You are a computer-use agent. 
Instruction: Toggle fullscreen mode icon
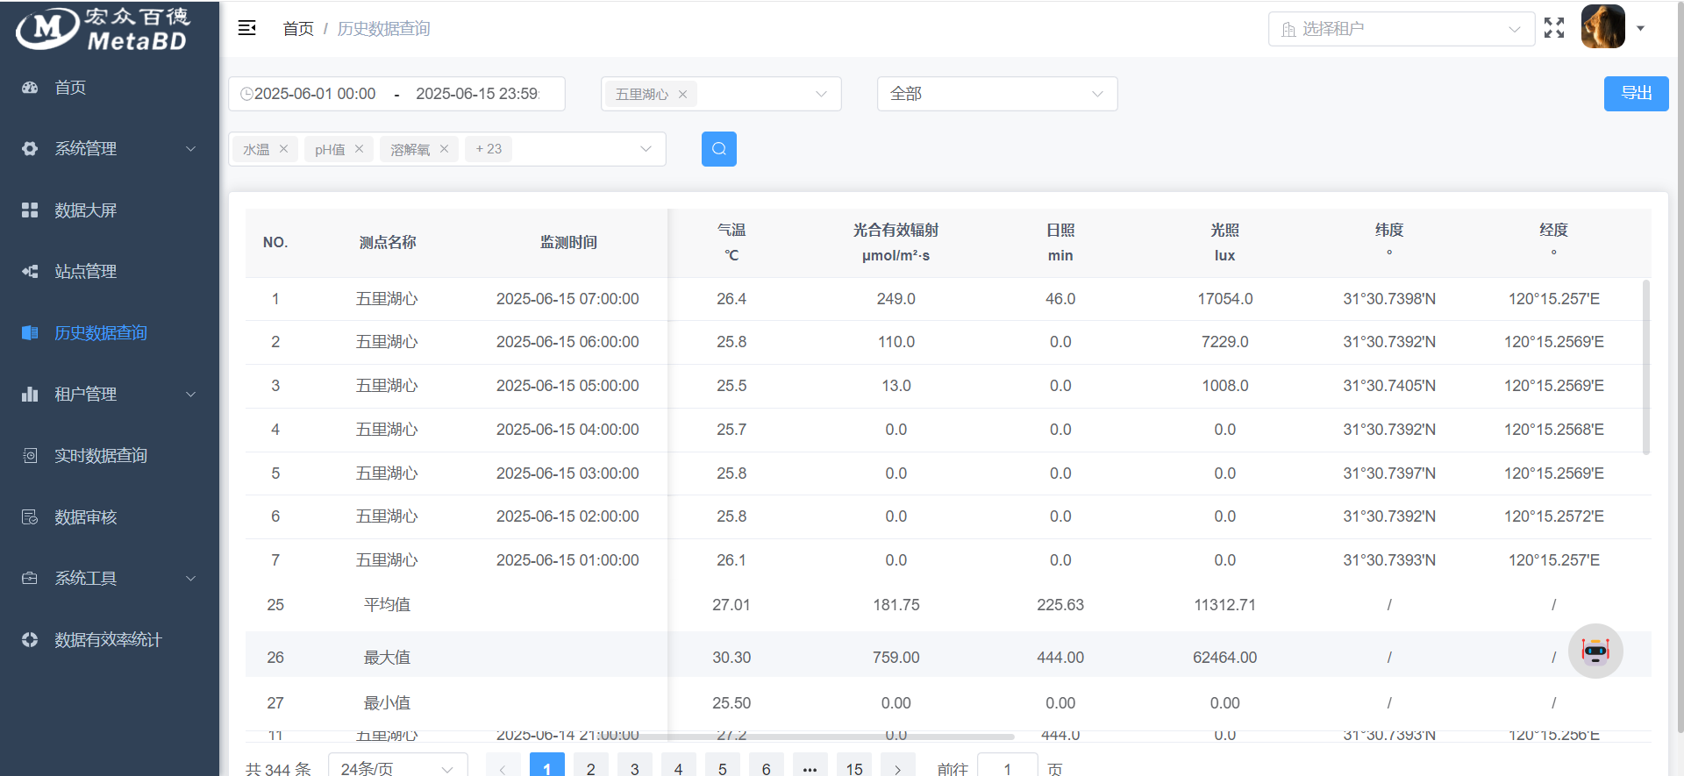(1554, 28)
